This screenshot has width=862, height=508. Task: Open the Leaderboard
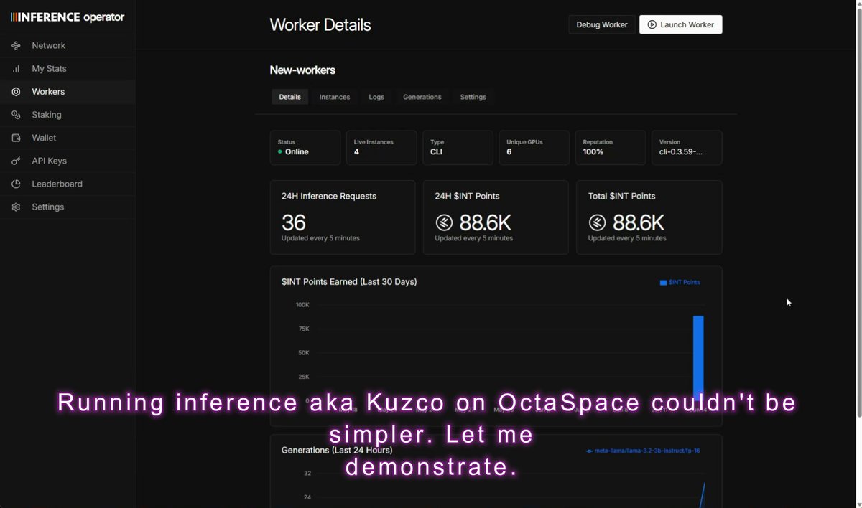68,184
